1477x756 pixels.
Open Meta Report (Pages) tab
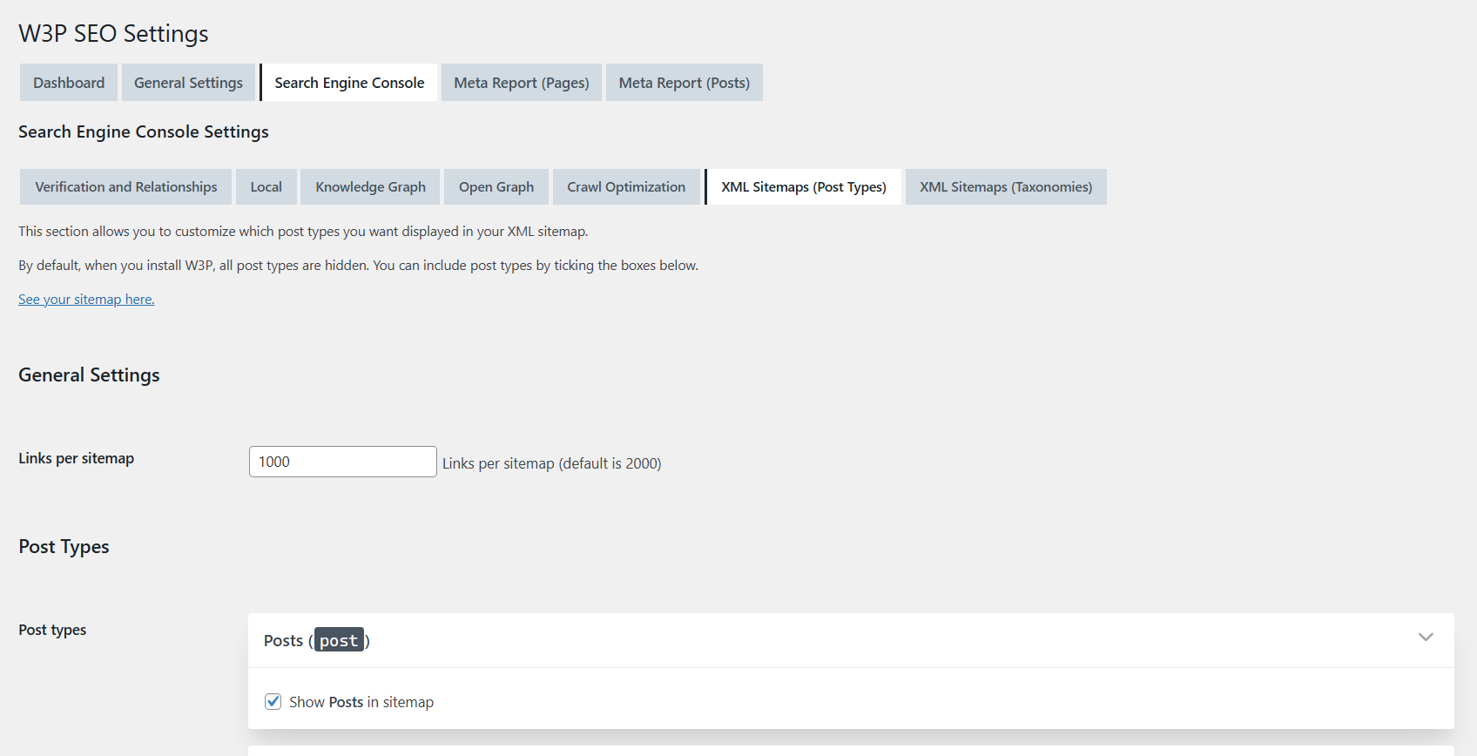click(522, 83)
